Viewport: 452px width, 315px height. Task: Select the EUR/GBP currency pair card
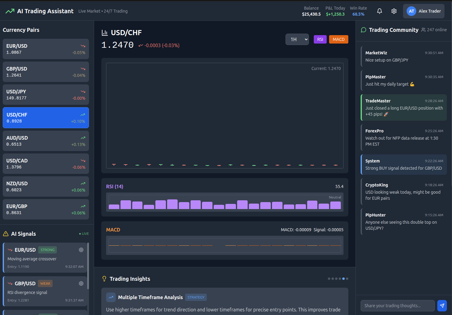pyautogui.click(x=46, y=209)
